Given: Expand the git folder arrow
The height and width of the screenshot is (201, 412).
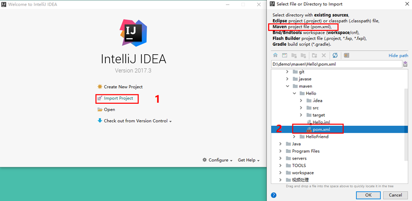Looking at the screenshot, I should 287,72.
